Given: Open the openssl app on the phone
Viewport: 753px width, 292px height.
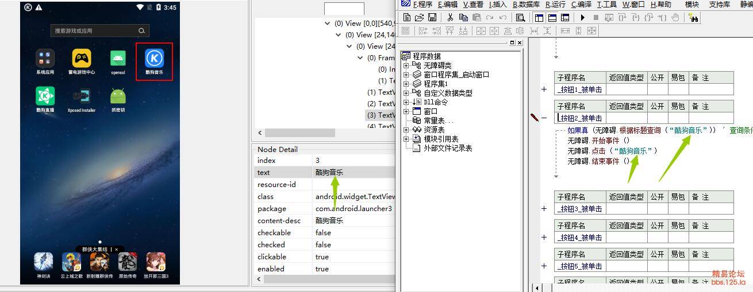Looking at the screenshot, I should [x=118, y=61].
